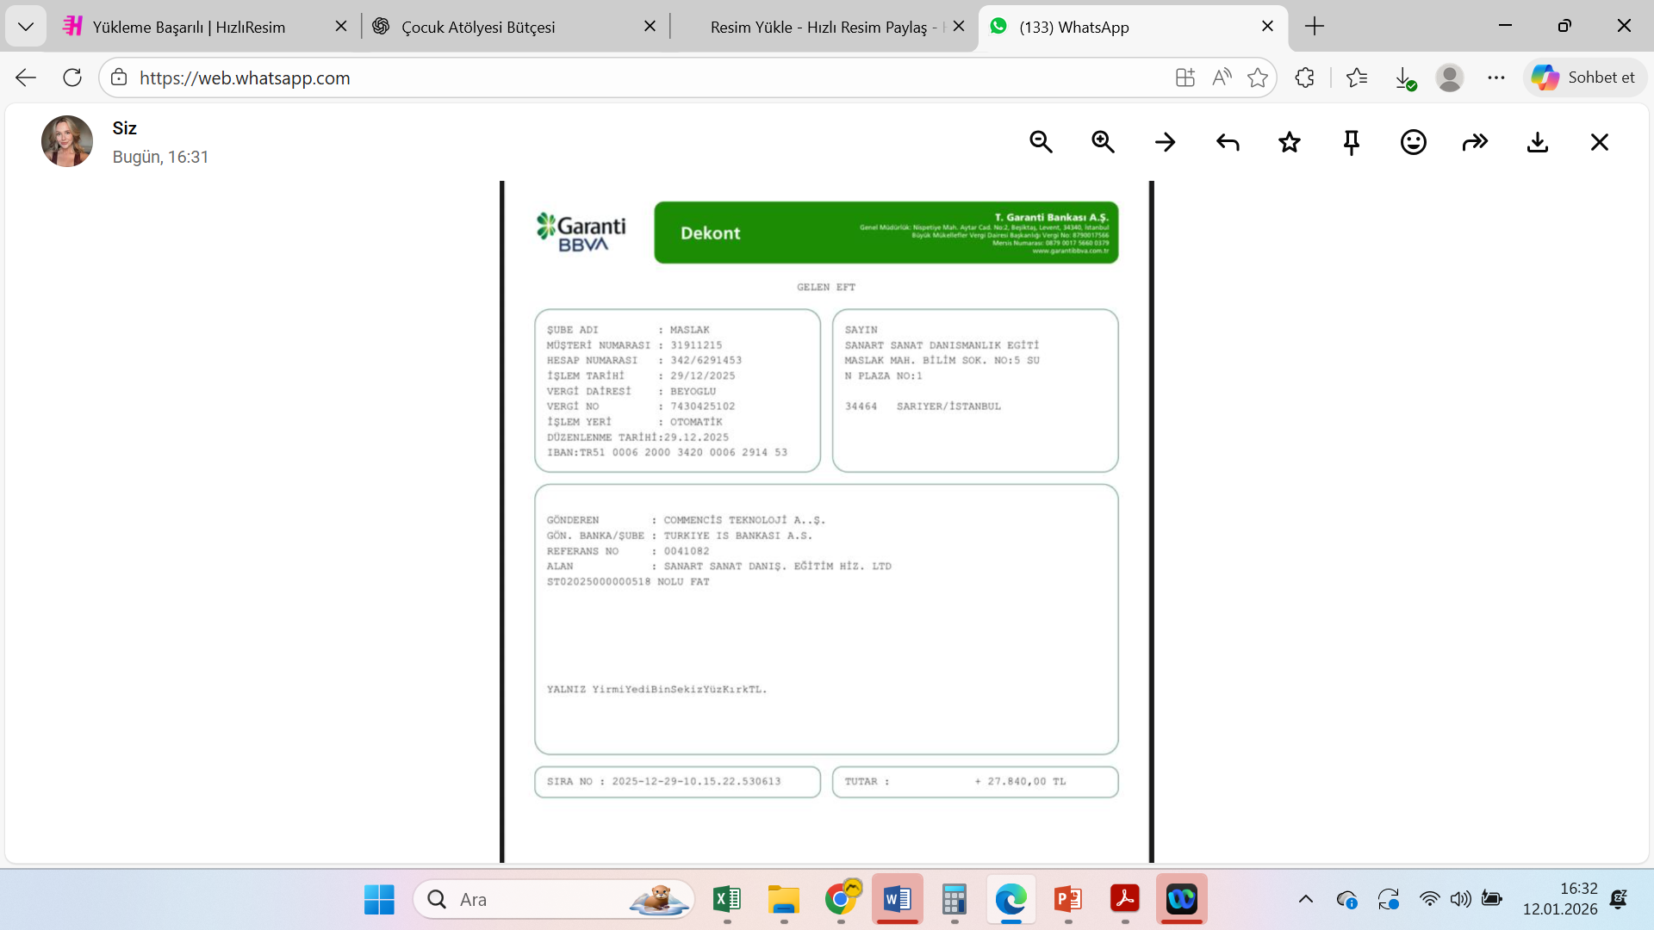Open Edge settings and more menu
1654x930 pixels.
1496,77
